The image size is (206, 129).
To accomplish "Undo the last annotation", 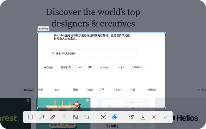I will pos(86,117).
